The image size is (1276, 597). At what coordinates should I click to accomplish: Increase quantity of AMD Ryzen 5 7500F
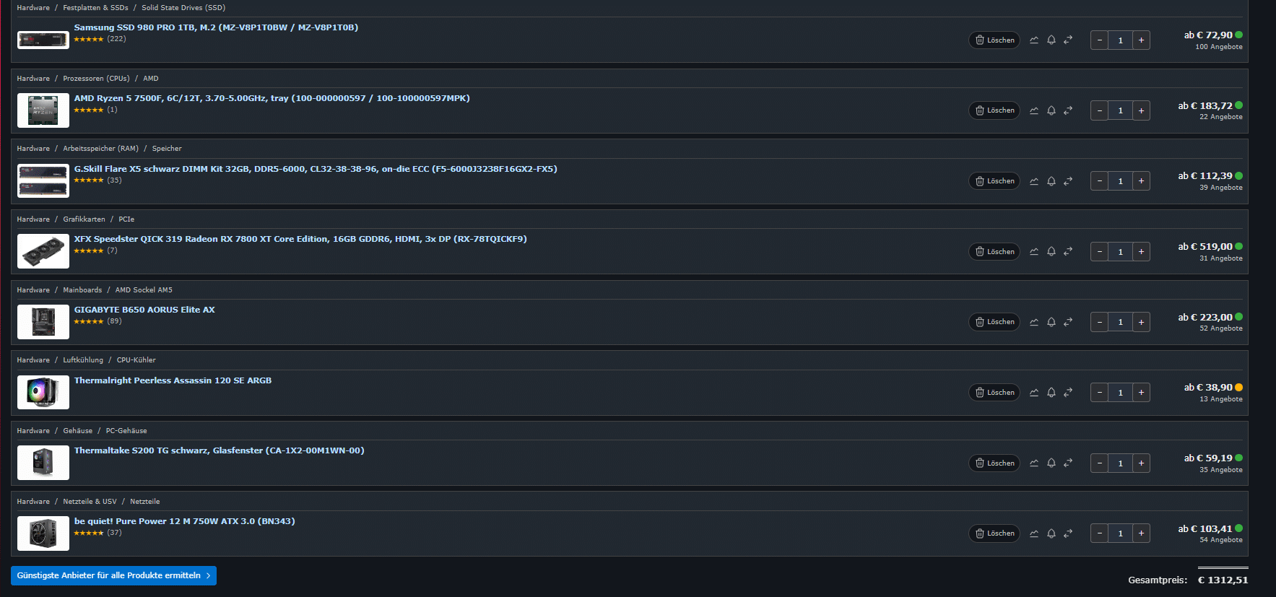coord(1141,110)
